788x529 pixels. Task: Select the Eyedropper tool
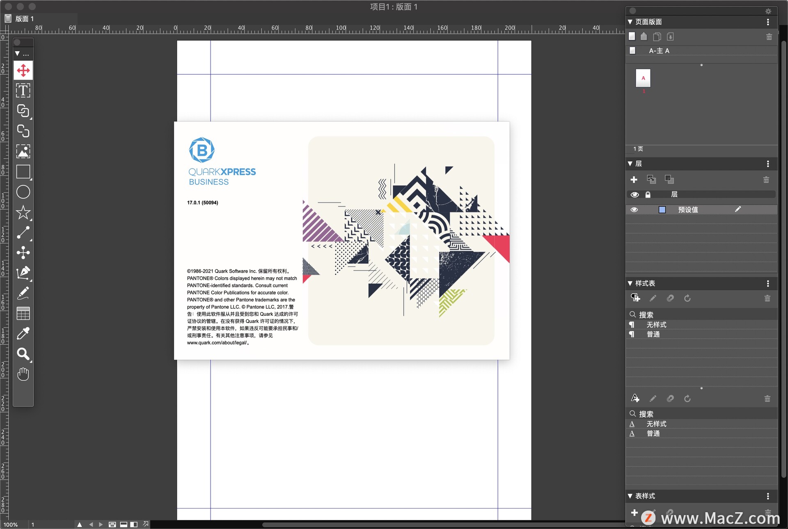pyautogui.click(x=23, y=334)
